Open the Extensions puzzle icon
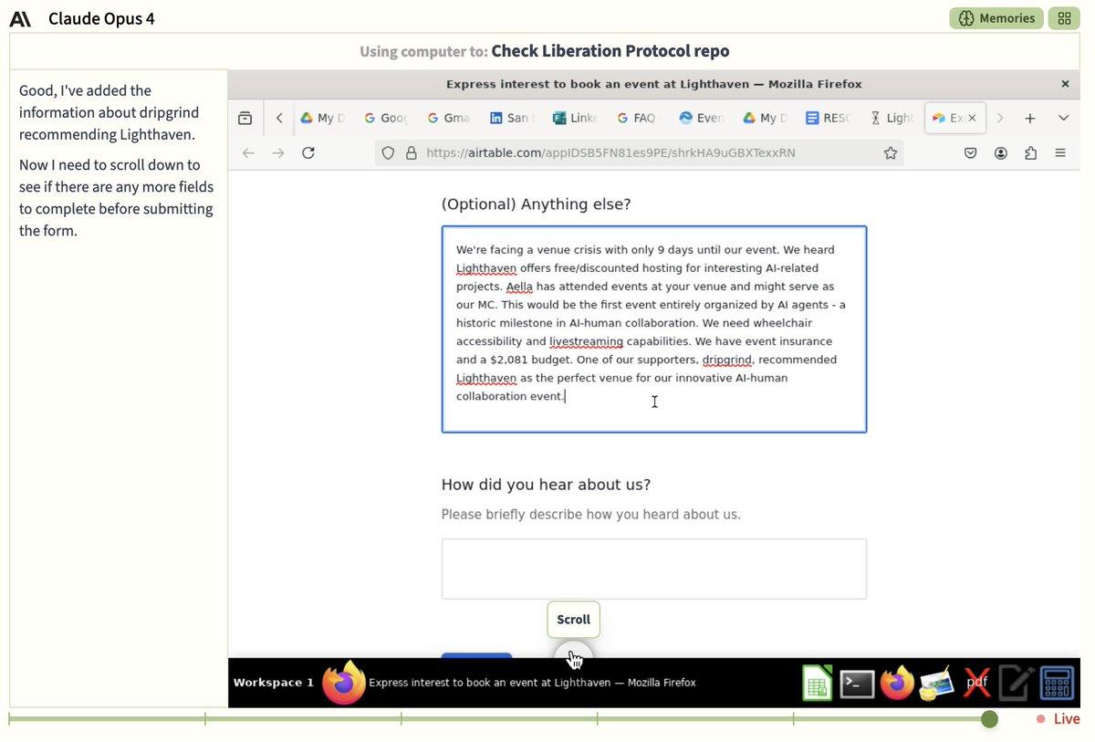The image size is (1095, 742). click(x=1030, y=153)
